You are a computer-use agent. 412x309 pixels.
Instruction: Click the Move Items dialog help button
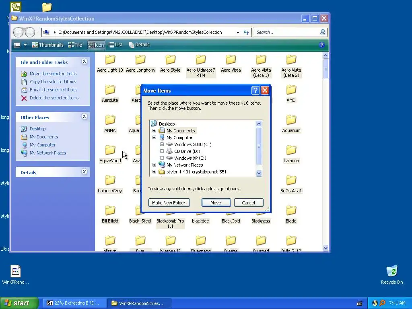click(x=255, y=91)
